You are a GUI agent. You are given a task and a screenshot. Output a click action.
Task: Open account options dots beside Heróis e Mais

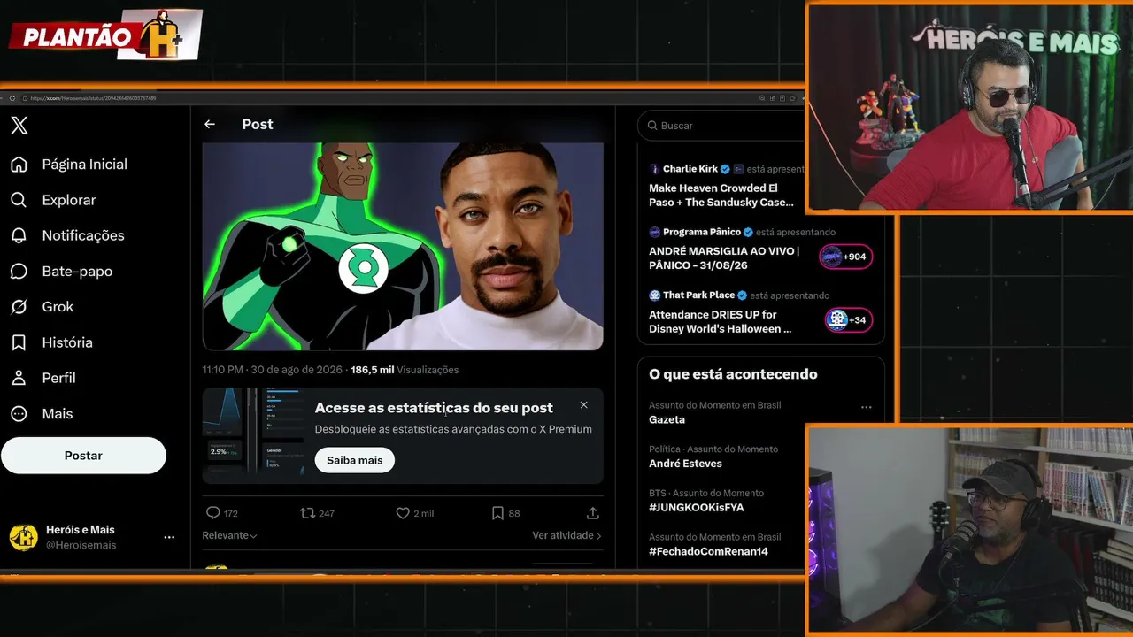[x=169, y=537]
